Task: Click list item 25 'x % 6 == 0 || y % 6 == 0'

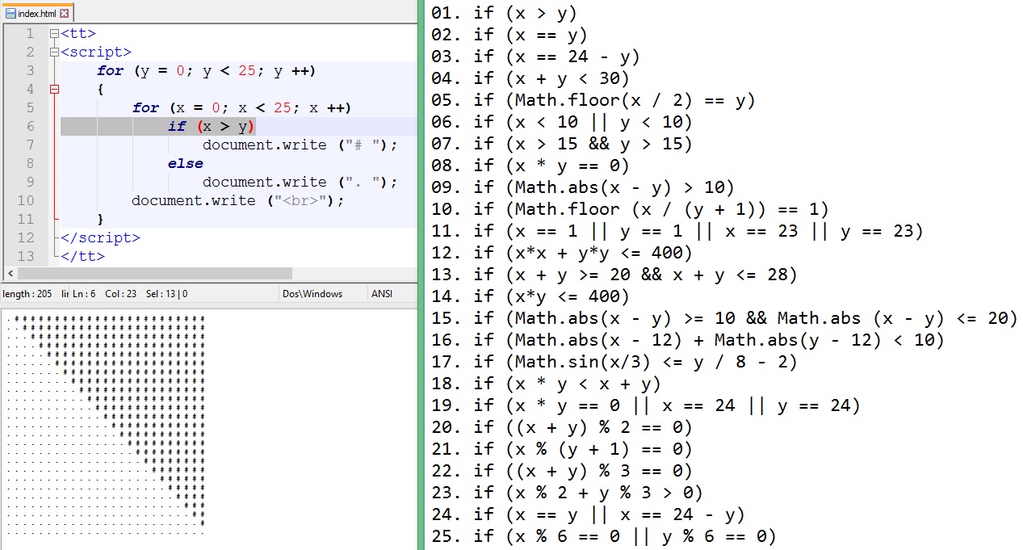Action: 604,536
